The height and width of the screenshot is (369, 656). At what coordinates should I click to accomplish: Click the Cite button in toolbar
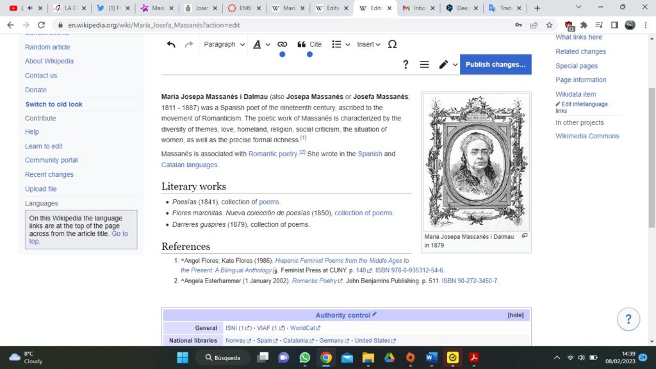point(309,44)
